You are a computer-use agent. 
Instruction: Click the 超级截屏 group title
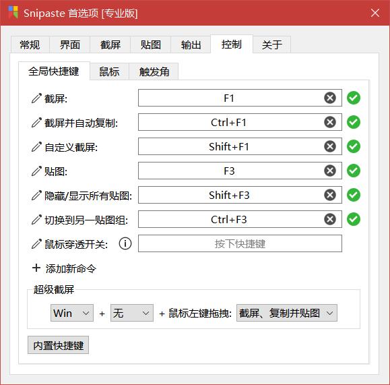54,289
